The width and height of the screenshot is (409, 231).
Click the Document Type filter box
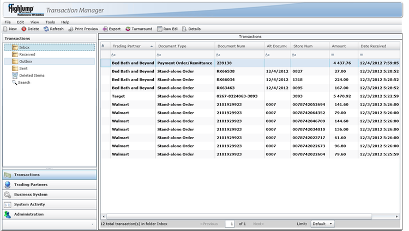[x=185, y=54]
